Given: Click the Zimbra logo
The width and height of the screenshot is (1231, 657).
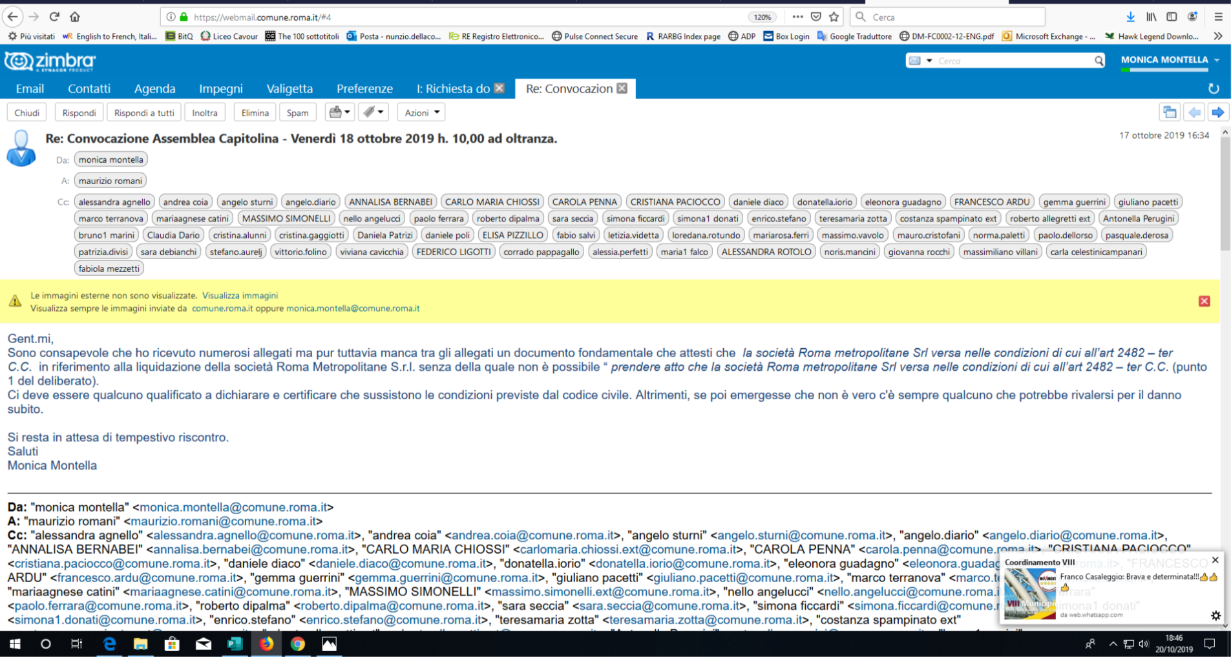Looking at the screenshot, I should 50,61.
